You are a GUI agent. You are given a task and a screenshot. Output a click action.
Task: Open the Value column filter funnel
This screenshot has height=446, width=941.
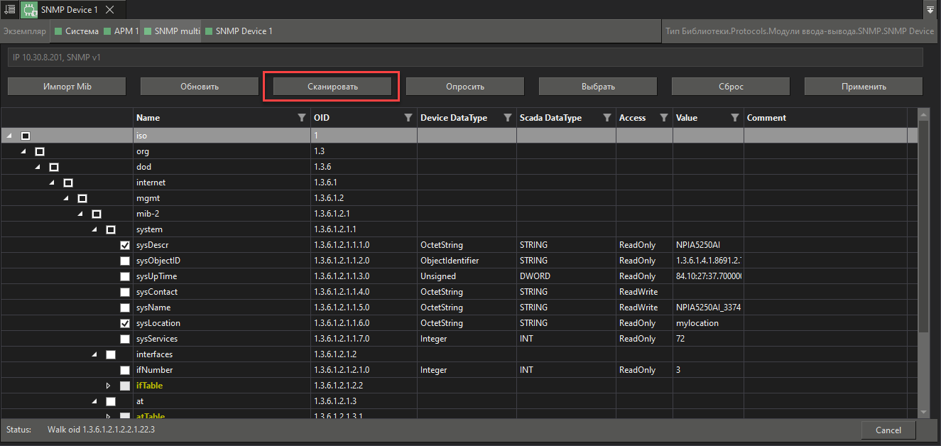(735, 118)
